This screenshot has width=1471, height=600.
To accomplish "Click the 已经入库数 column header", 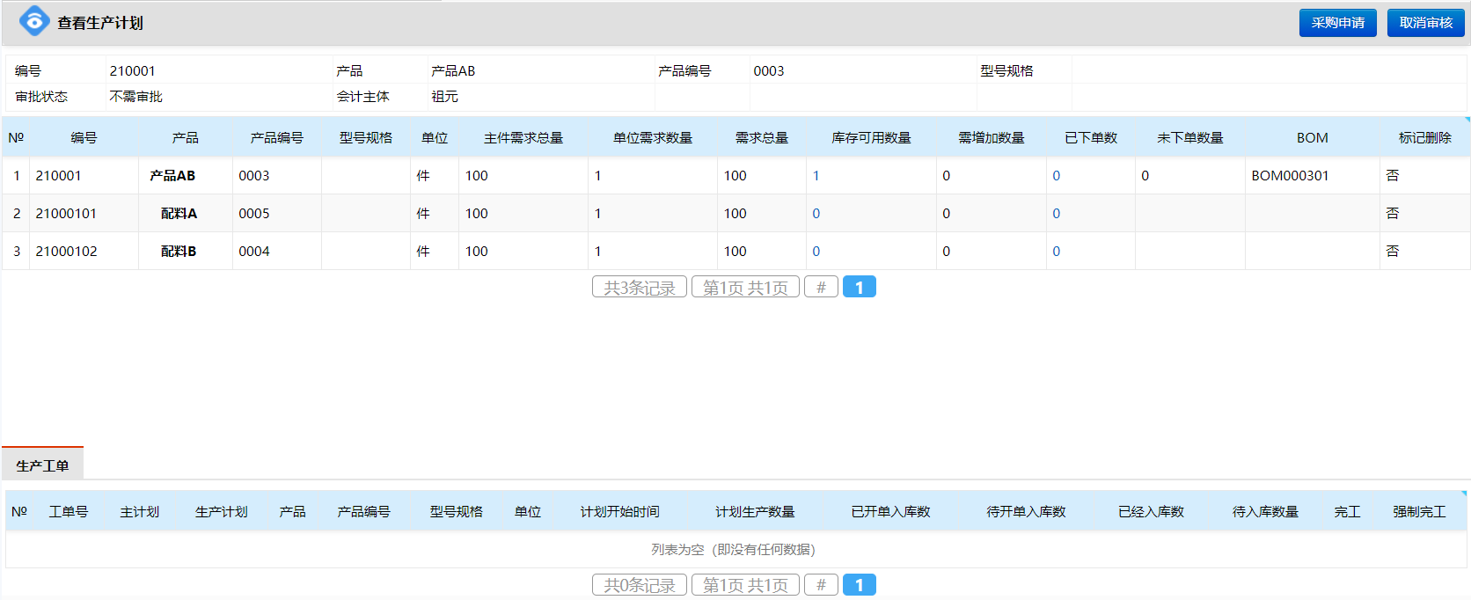I will pos(1151,512).
